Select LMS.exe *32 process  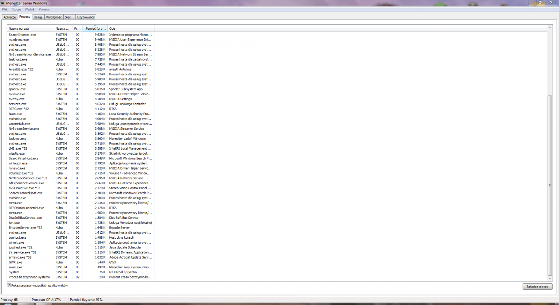coord(80,148)
